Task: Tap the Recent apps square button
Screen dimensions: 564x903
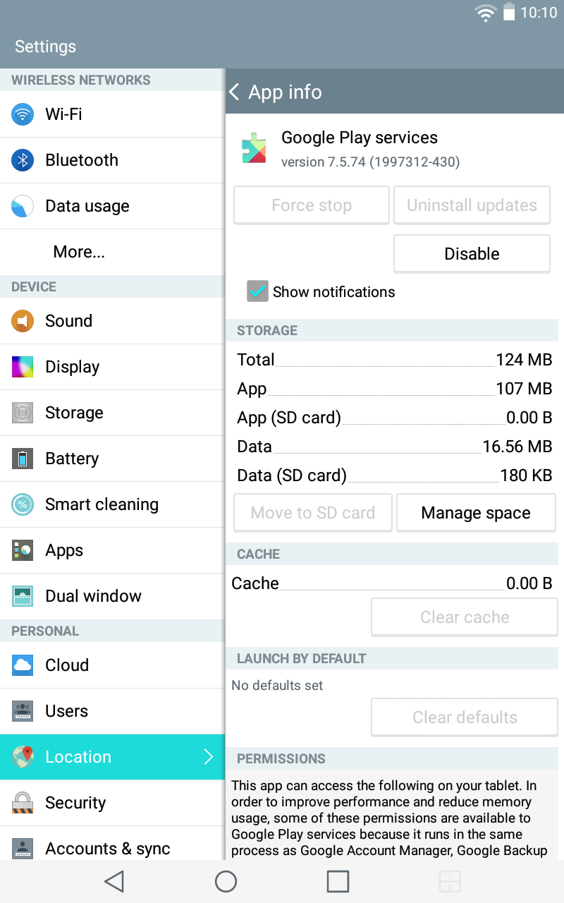Action: 338,881
